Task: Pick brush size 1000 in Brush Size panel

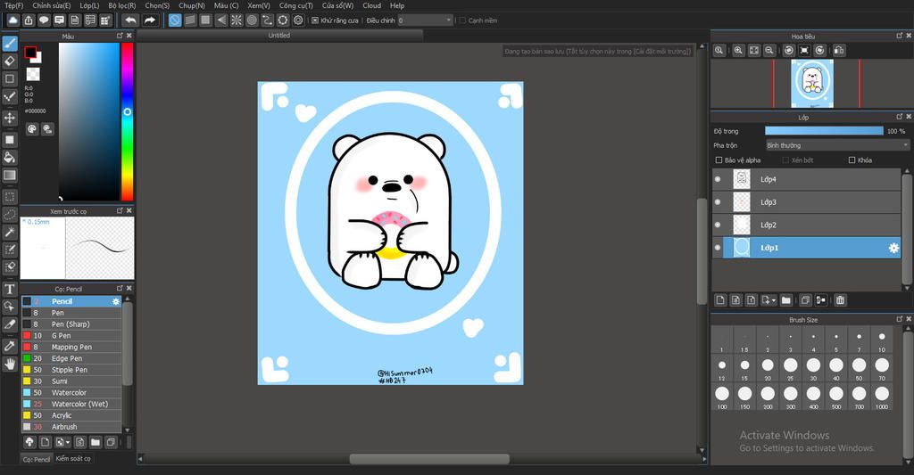Action: 882,396
